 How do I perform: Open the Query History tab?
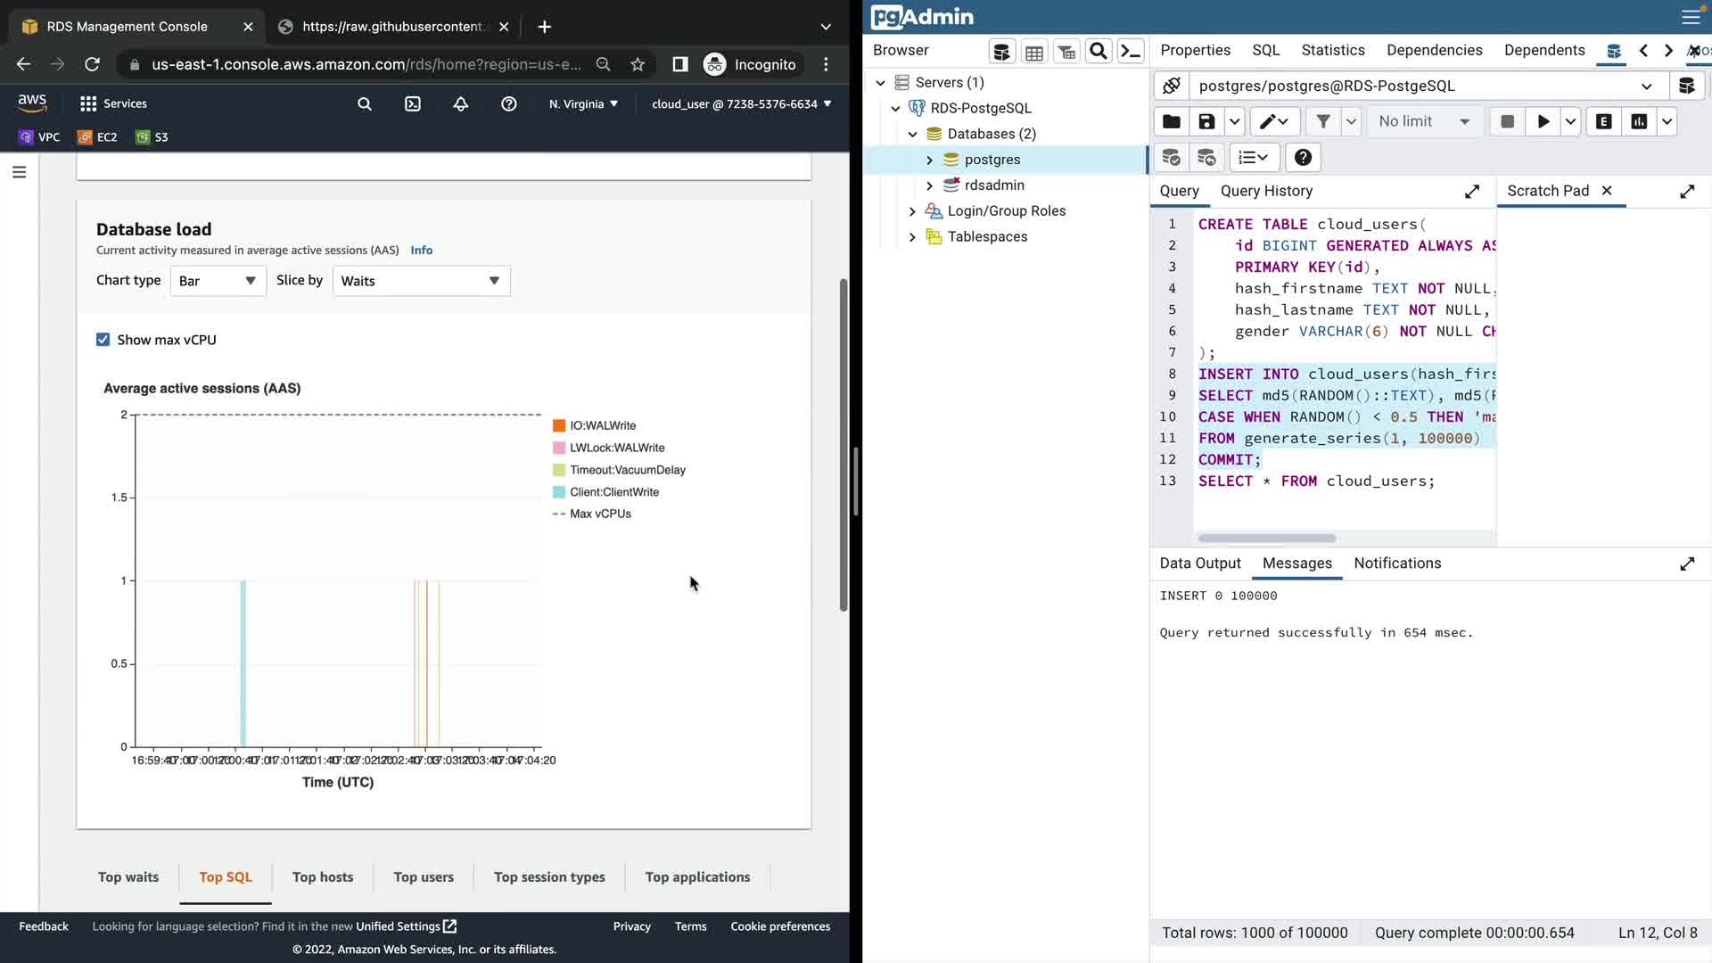tap(1266, 191)
